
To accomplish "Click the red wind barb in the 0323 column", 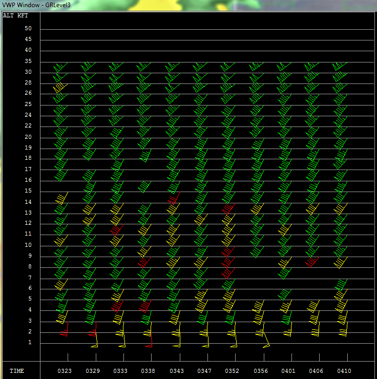I will coord(64,329).
